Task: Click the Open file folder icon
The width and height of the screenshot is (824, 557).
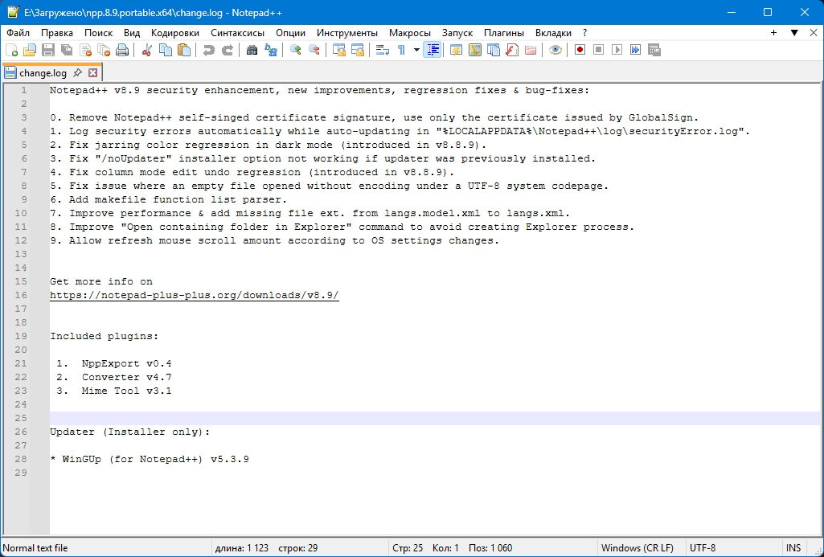Action: [x=30, y=50]
